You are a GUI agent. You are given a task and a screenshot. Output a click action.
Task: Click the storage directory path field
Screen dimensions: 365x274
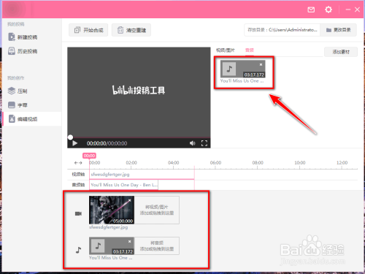pos(283,30)
